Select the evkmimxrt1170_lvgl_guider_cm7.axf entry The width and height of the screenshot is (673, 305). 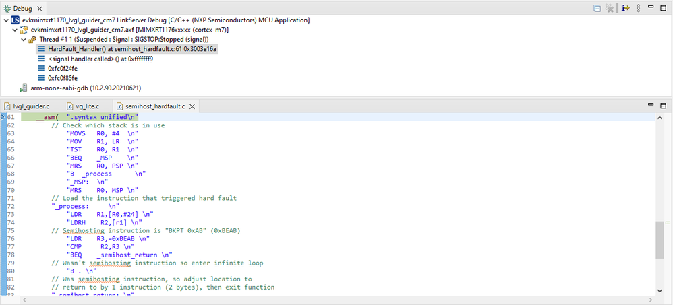(x=129, y=30)
